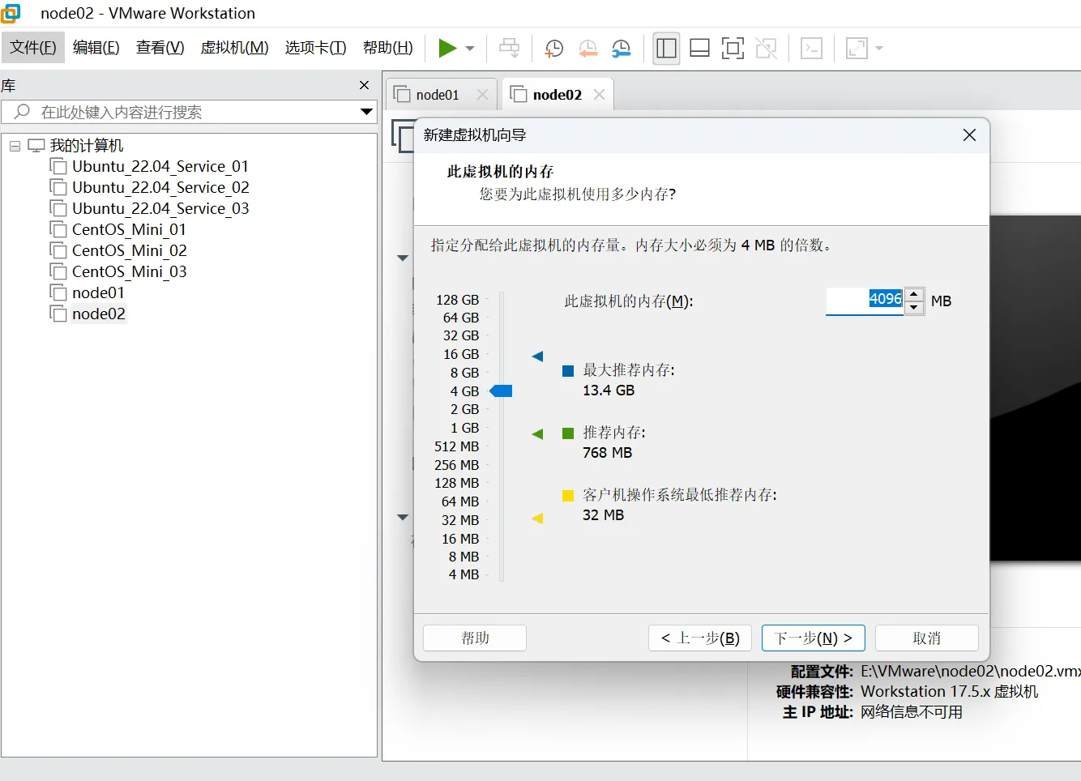This screenshot has height=781, width=1081.
Task: Open the console view terminal icon
Action: click(811, 49)
